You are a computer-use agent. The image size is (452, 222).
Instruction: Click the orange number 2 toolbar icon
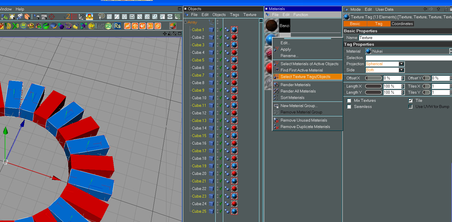click(67, 17)
